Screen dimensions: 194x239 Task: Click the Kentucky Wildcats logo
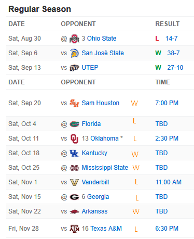pyautogui.click(x=74, y=153)
